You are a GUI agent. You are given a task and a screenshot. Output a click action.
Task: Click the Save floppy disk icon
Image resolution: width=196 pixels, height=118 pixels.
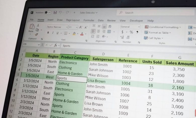coord(55,13)
